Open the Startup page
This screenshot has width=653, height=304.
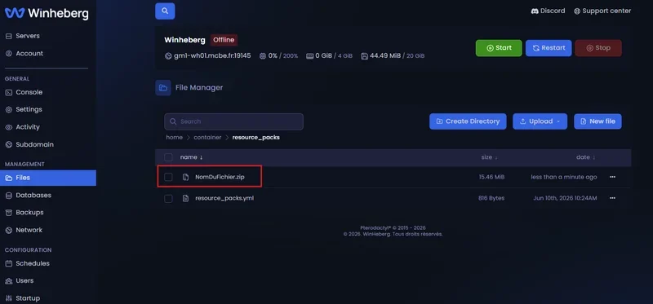[23, 298]
